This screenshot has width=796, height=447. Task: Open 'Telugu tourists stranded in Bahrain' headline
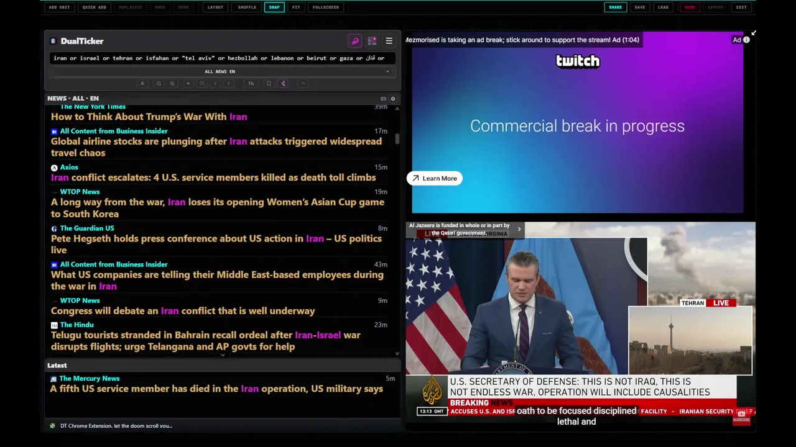pos(206,341)
